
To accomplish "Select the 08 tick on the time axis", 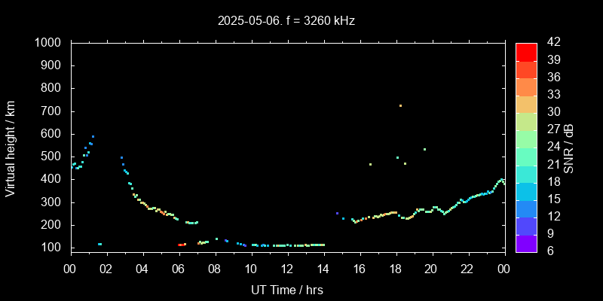I will tap(215, 269).
